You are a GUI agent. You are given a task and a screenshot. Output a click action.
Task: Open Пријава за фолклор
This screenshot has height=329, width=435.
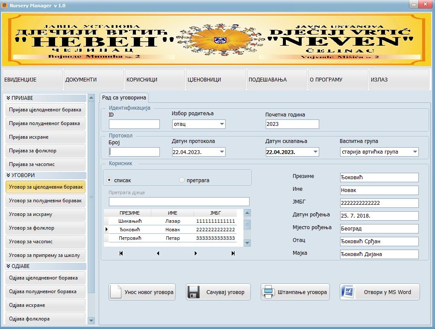[x=45, y=150]
